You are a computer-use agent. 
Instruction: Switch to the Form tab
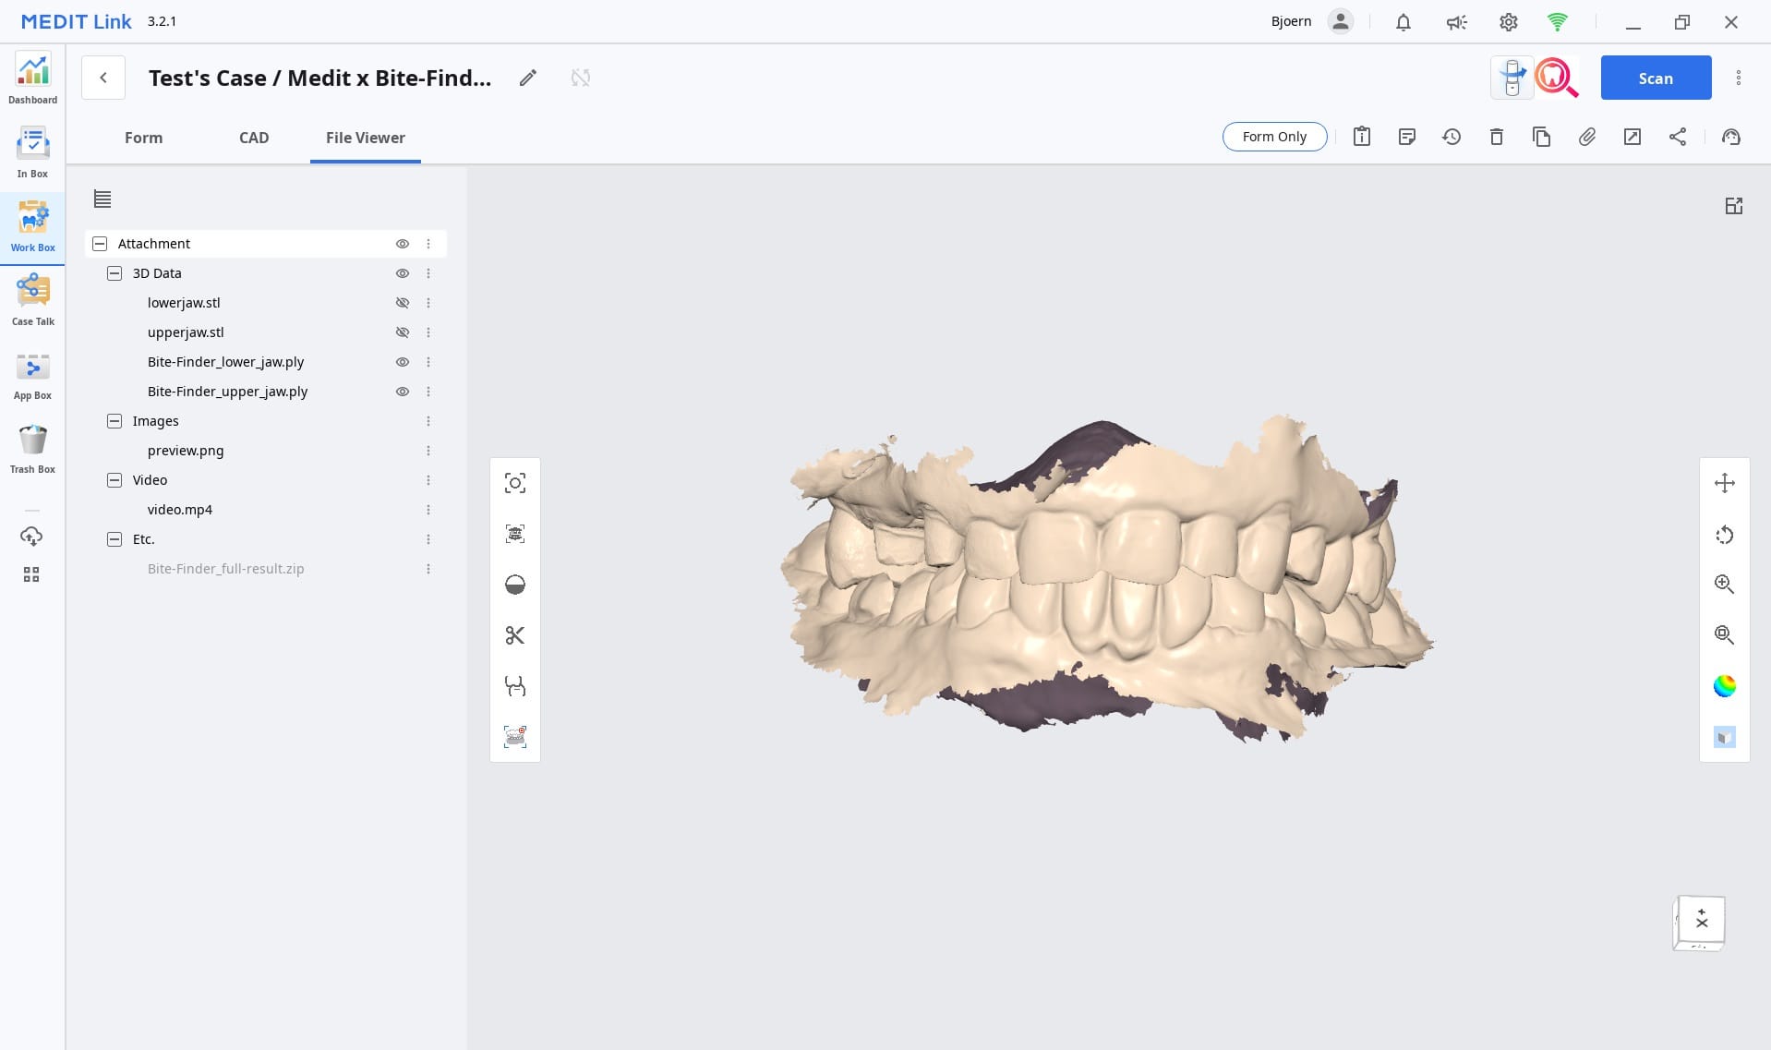(x=143, y=138)
